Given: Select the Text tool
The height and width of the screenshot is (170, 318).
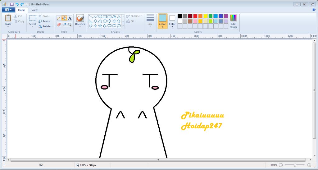Looking at the screenshot, I should (x=70, y=18).
